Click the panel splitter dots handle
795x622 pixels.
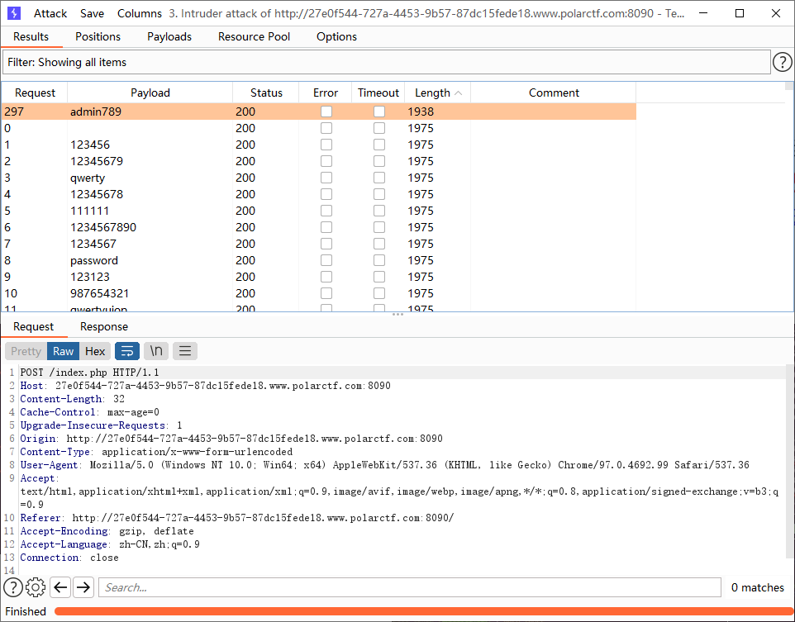[397, 314]
